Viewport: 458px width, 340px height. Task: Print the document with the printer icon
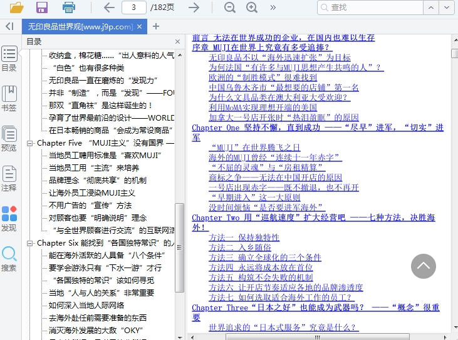click(69, 7)
